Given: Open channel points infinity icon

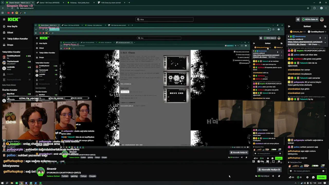Looking at the screenshot, I should [291, 177].
